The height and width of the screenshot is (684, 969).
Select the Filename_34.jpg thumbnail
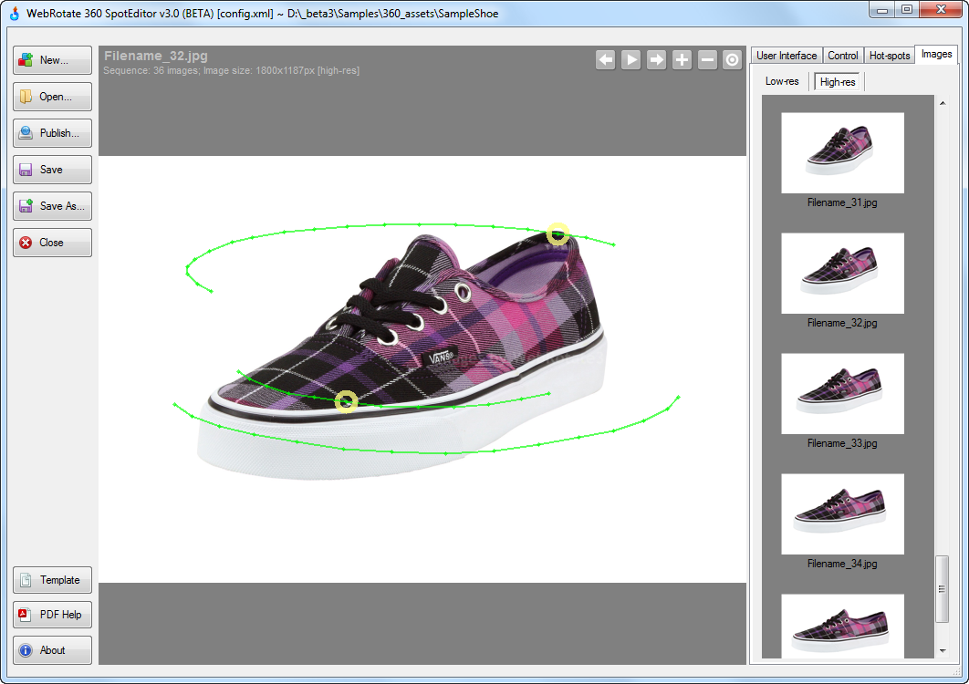point(842,514)
